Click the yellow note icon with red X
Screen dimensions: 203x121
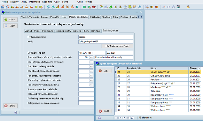(41, 7)
